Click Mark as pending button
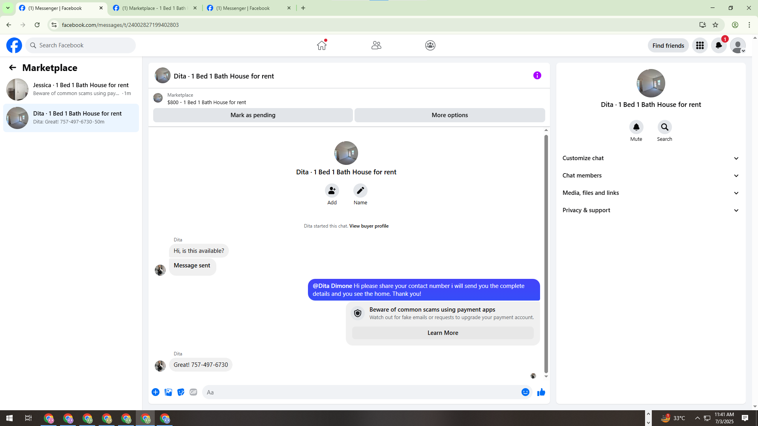 click(253, 115)
